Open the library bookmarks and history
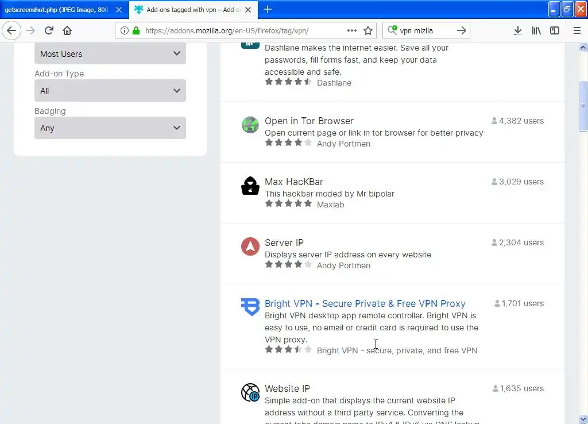Image resolution: width=588 pixels, height=424 pixels. (536, 30)
